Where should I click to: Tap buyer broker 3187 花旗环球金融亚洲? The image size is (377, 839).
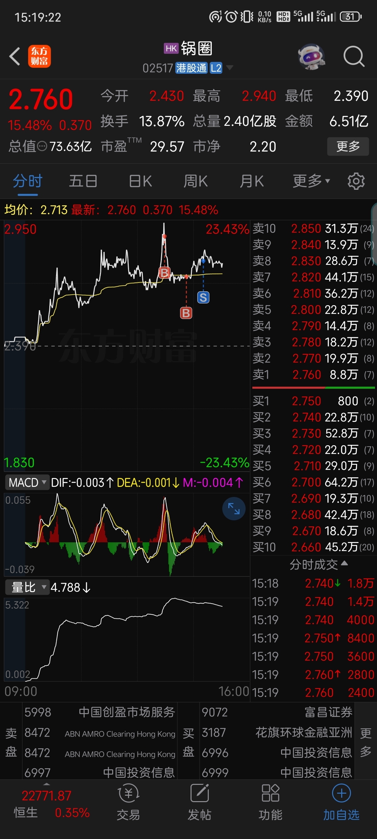pyautogui.click(x=277, y=732)
